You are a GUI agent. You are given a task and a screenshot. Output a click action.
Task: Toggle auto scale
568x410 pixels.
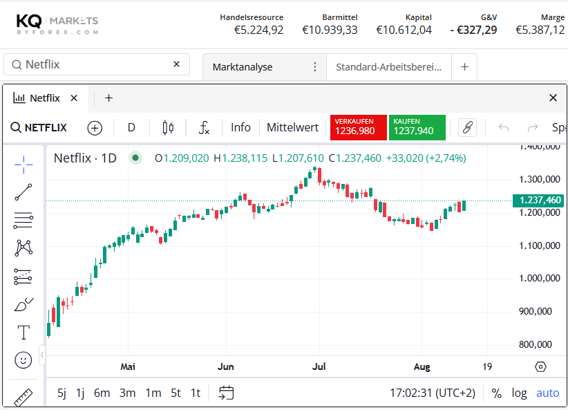547,393
